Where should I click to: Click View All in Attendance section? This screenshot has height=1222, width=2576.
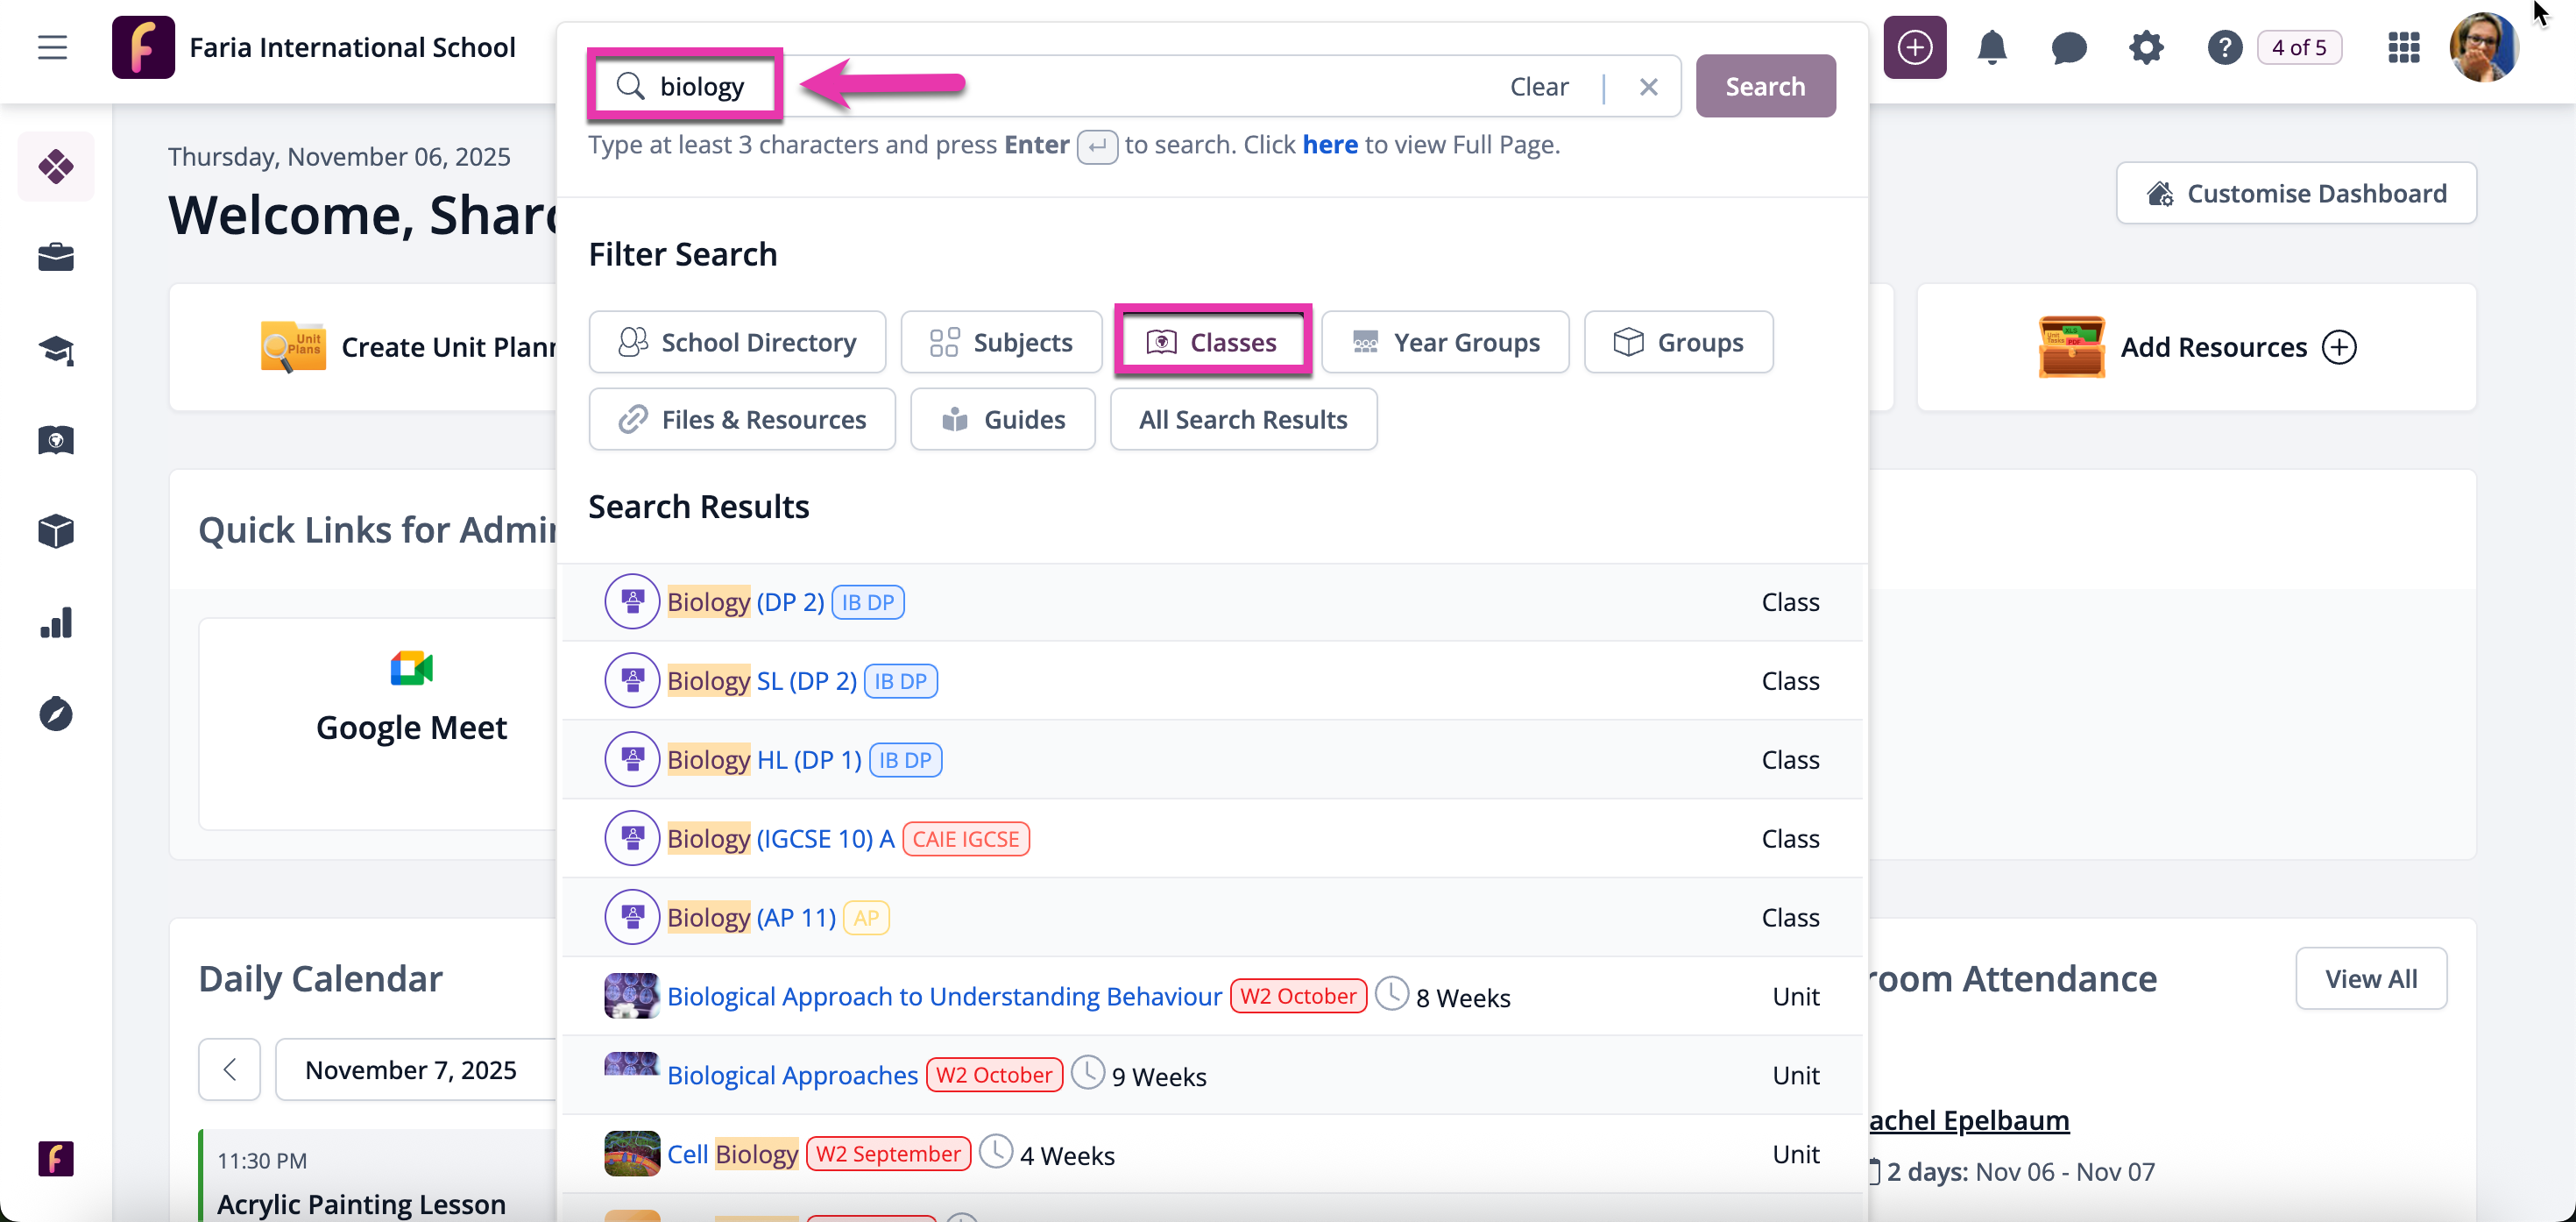(x=2371, y=979)
